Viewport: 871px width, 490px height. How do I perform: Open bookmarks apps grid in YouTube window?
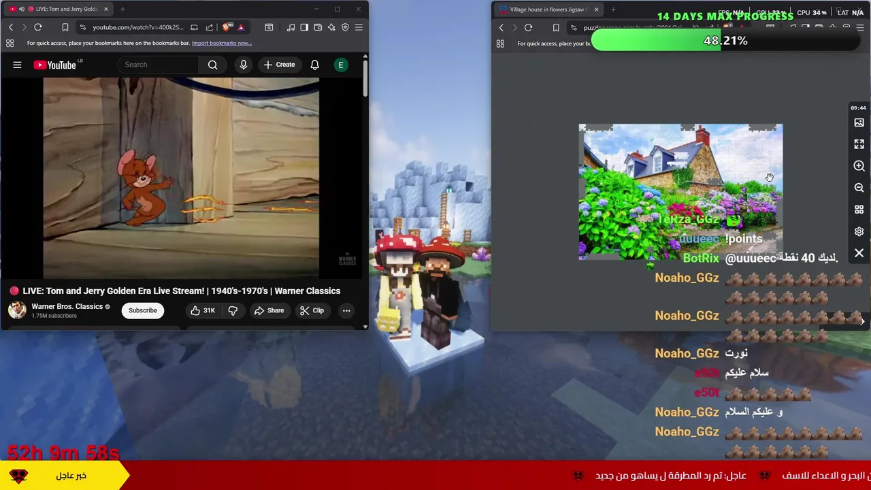(10, 43)
